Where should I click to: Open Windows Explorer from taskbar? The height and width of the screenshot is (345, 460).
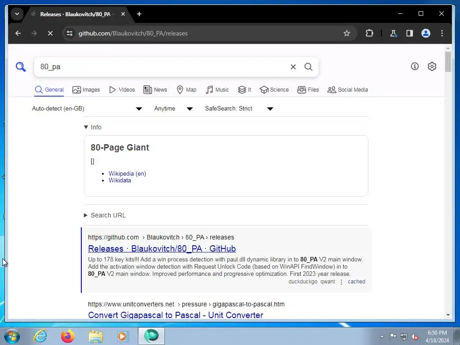[x=96, y=336]
